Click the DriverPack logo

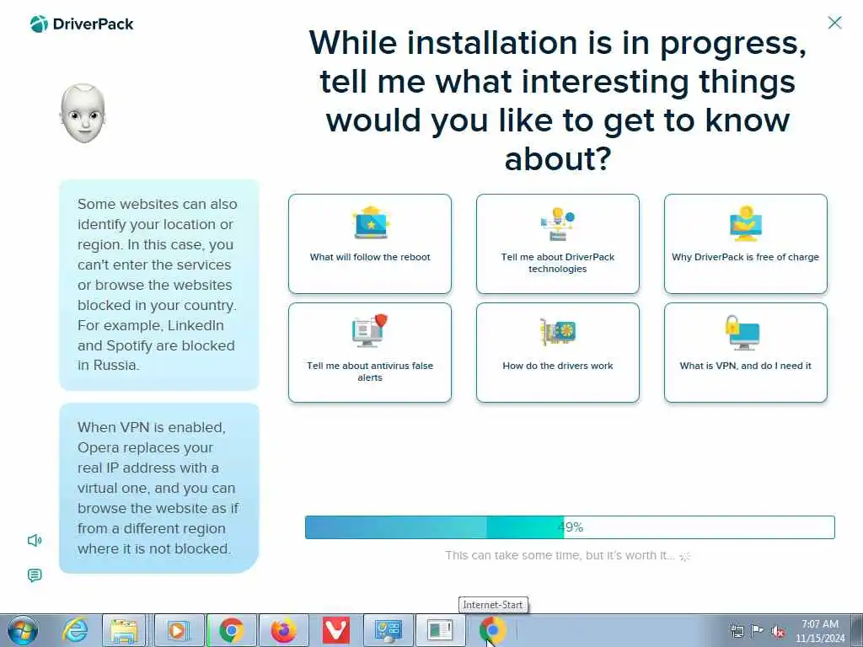point(82,24)
